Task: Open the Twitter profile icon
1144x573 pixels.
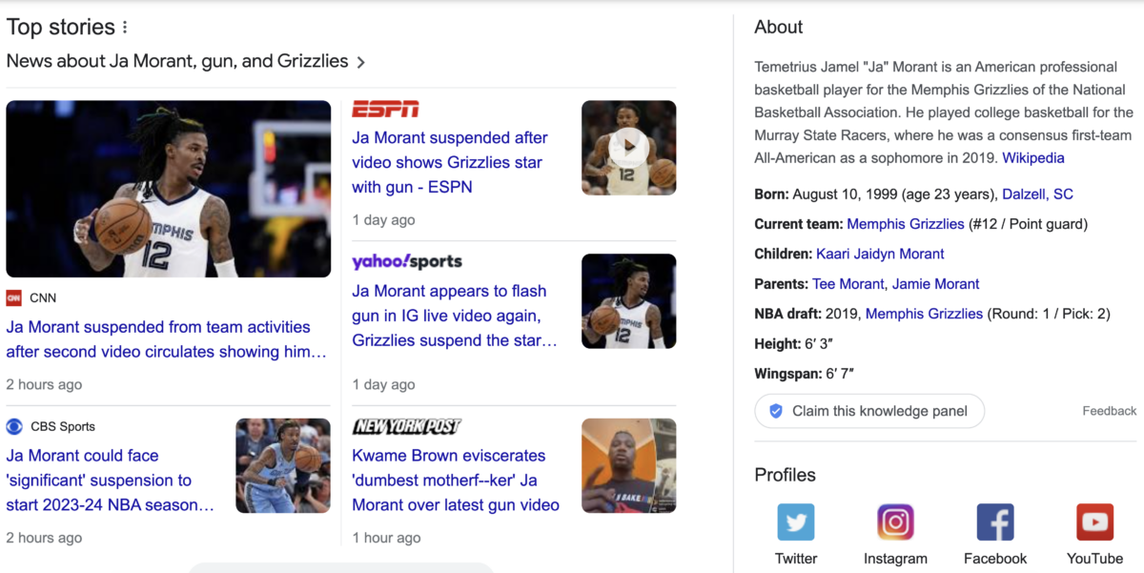Action: (796, 522)
